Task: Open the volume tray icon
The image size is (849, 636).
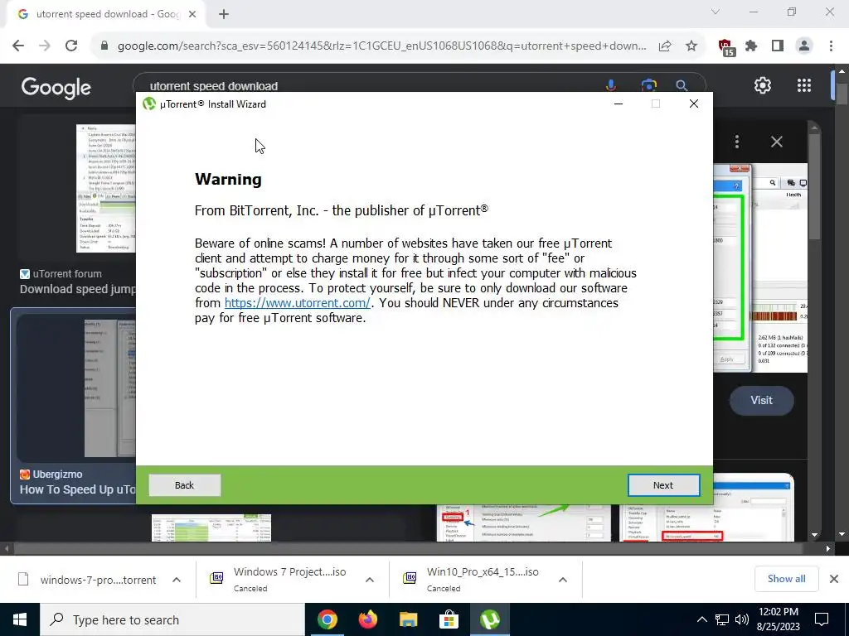Action: (x=742, y=619)
